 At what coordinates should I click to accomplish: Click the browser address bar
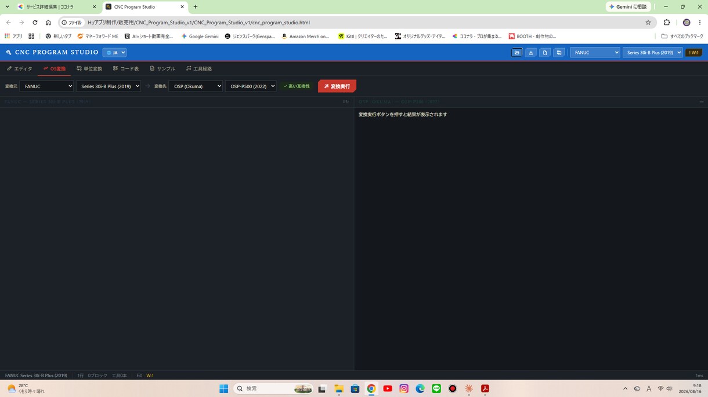pyautogui.click(x=357, y=23)
